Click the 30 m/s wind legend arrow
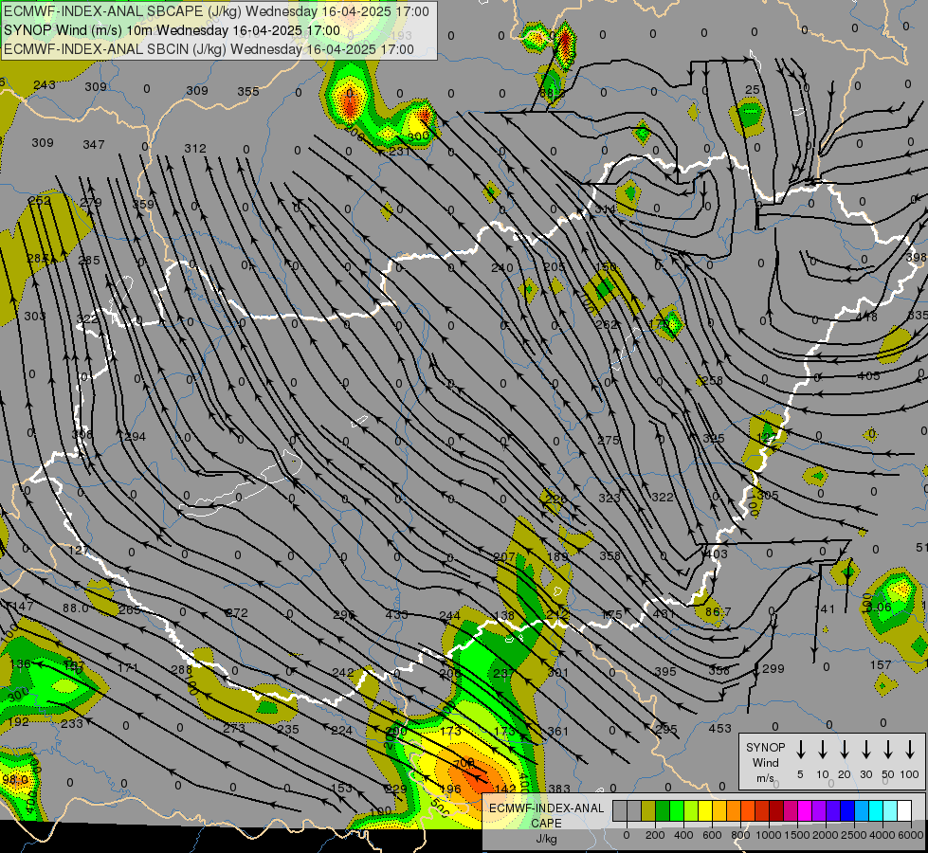 click(x=865, y=750)
